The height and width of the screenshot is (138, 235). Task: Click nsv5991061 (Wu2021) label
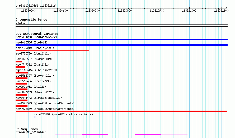[31, 87]
